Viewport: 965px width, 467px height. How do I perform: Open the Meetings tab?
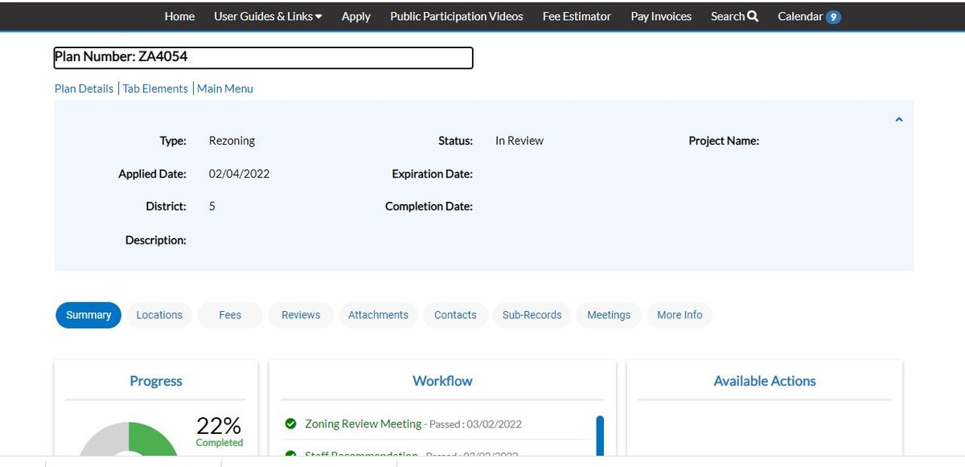coord(609,315)
